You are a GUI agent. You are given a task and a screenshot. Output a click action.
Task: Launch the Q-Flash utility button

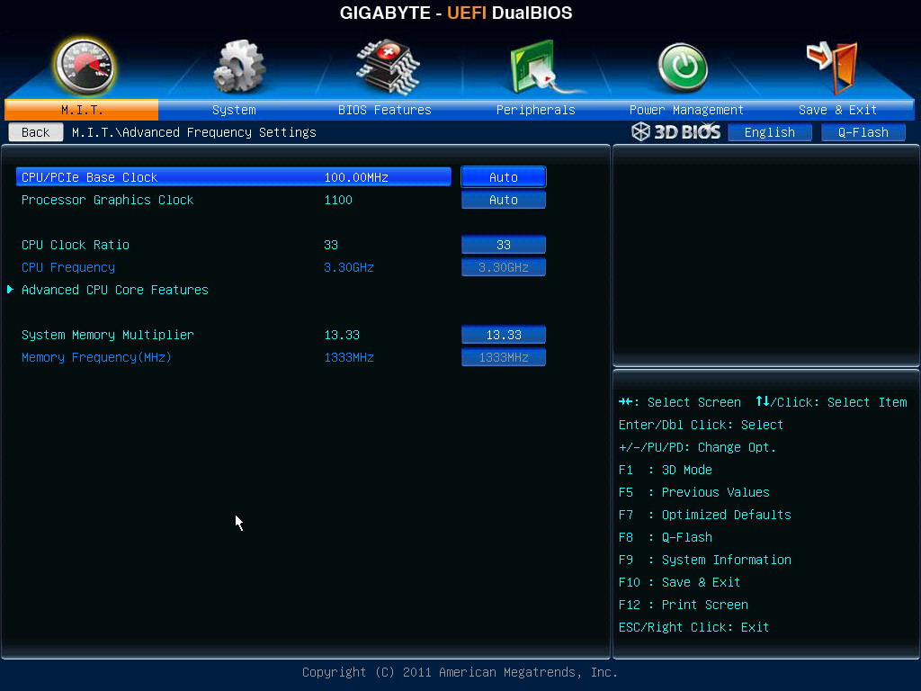[x=863, y=132]
